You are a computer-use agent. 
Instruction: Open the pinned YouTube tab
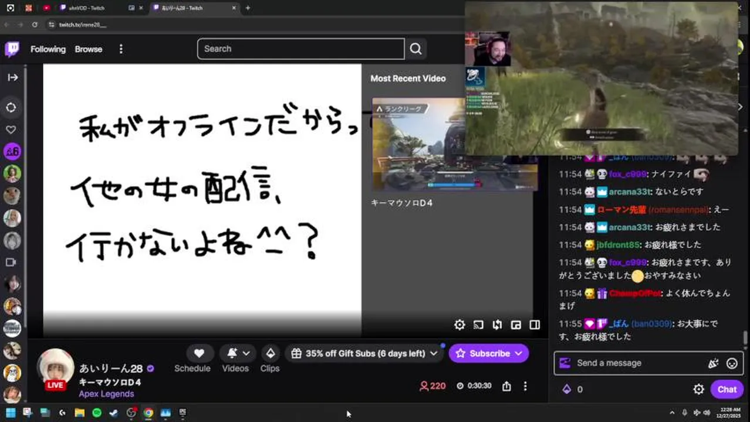point(46,8)
